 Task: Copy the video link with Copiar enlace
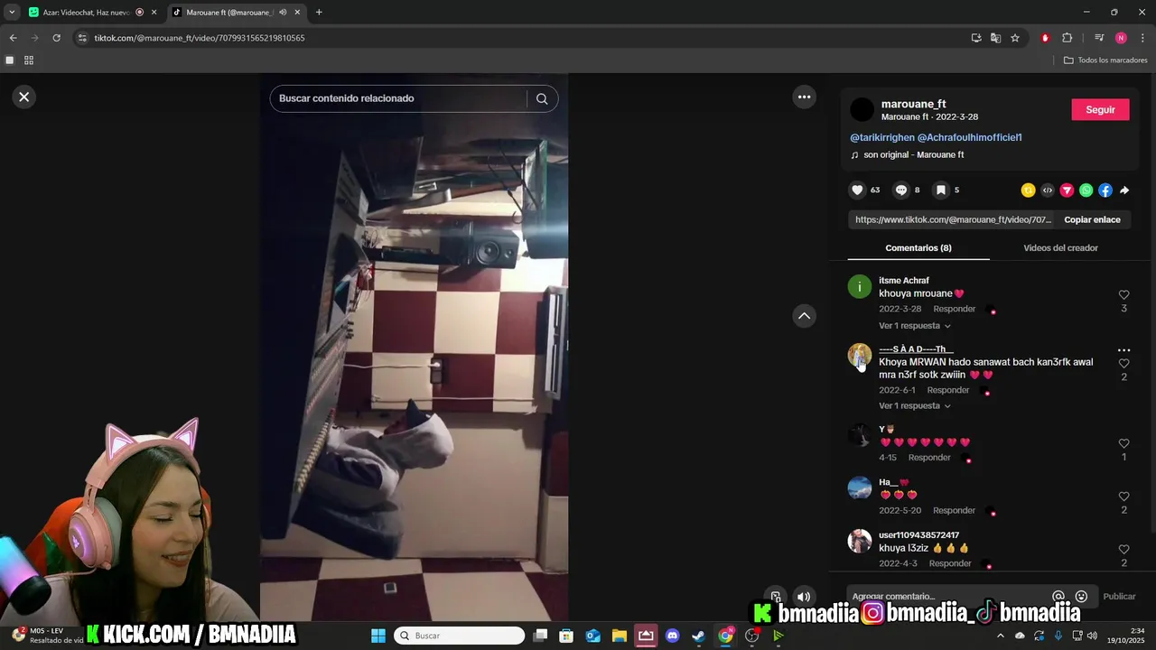(1092, 219)
